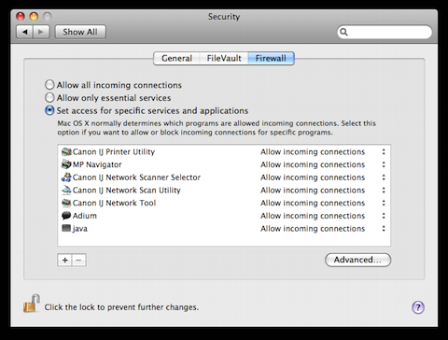The width and height of the screenshot is (448, 340).
Task: Click the MP Navigator scanner icon
Action: [x=66, y=164]
